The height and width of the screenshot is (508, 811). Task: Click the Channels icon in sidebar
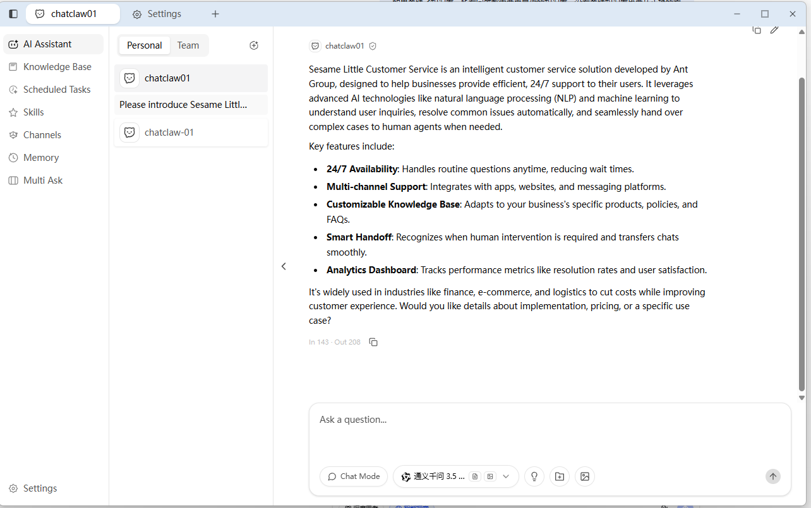coord(13,135)
